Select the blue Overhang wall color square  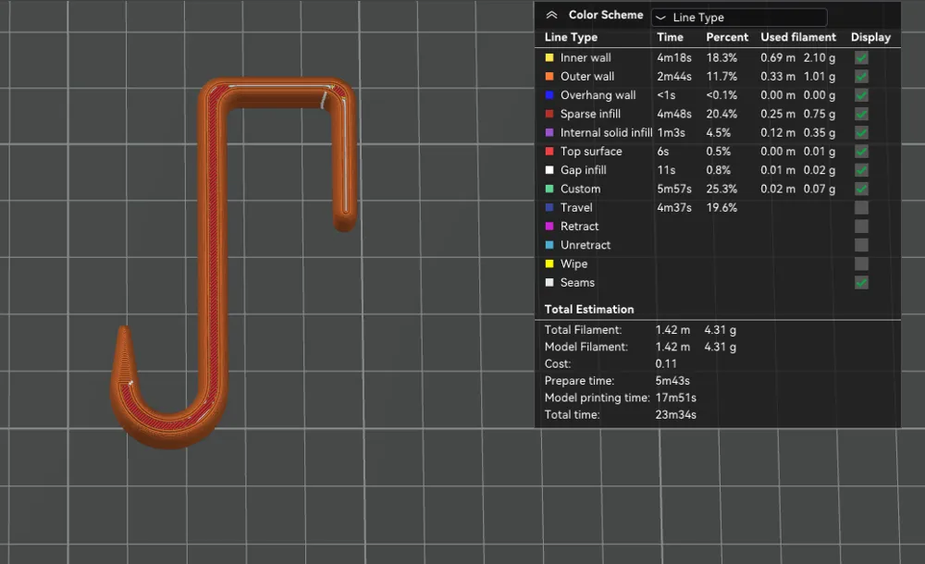pyautogui.click(x=549, y=95)
